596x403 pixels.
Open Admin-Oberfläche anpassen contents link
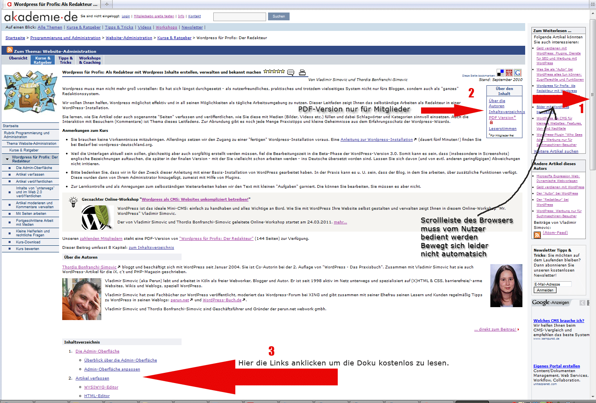(x=112, y=369)
